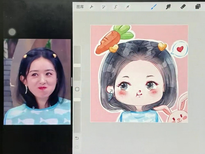This screenshot has height=154, width=205.
Task: Tap the gray circle above the photo
Action: pos(12,32)
